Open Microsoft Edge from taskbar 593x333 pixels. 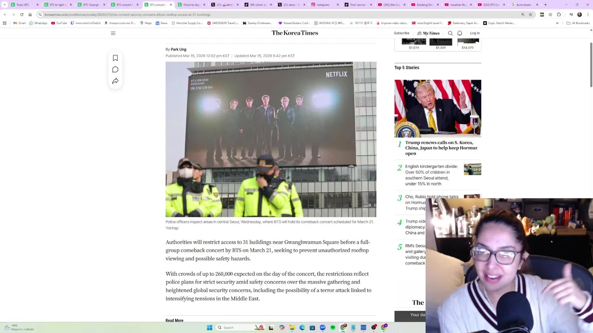point(302,327)
